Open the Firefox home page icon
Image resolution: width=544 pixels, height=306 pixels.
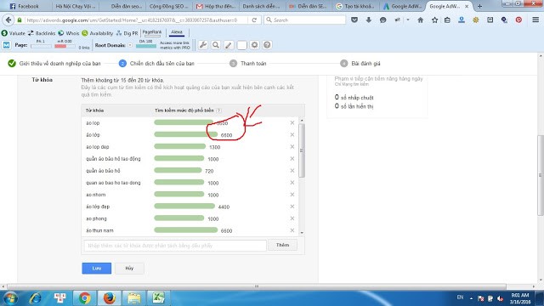[x=421, y=20]
